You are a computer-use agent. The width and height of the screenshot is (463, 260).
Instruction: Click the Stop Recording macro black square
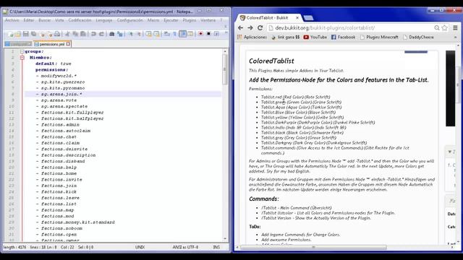(x=208, y=34)
